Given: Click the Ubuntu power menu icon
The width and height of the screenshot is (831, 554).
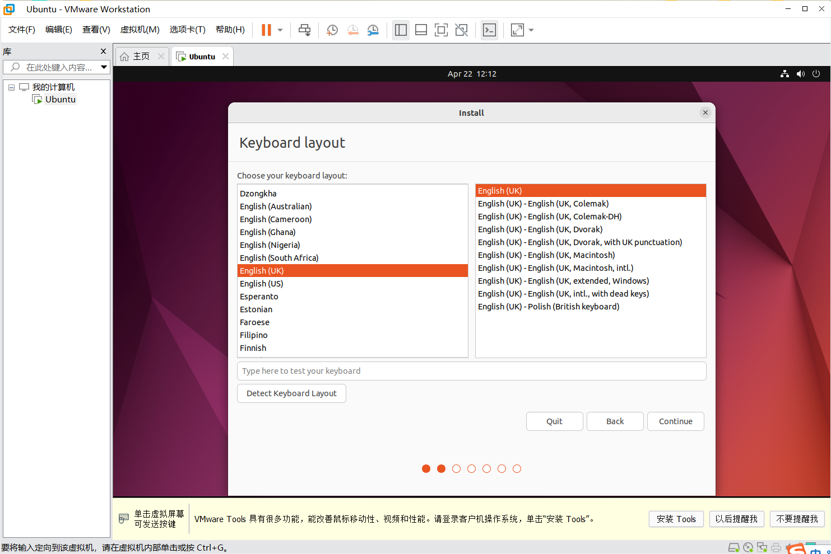Looking at the screenshot, I should pos(816,74).
